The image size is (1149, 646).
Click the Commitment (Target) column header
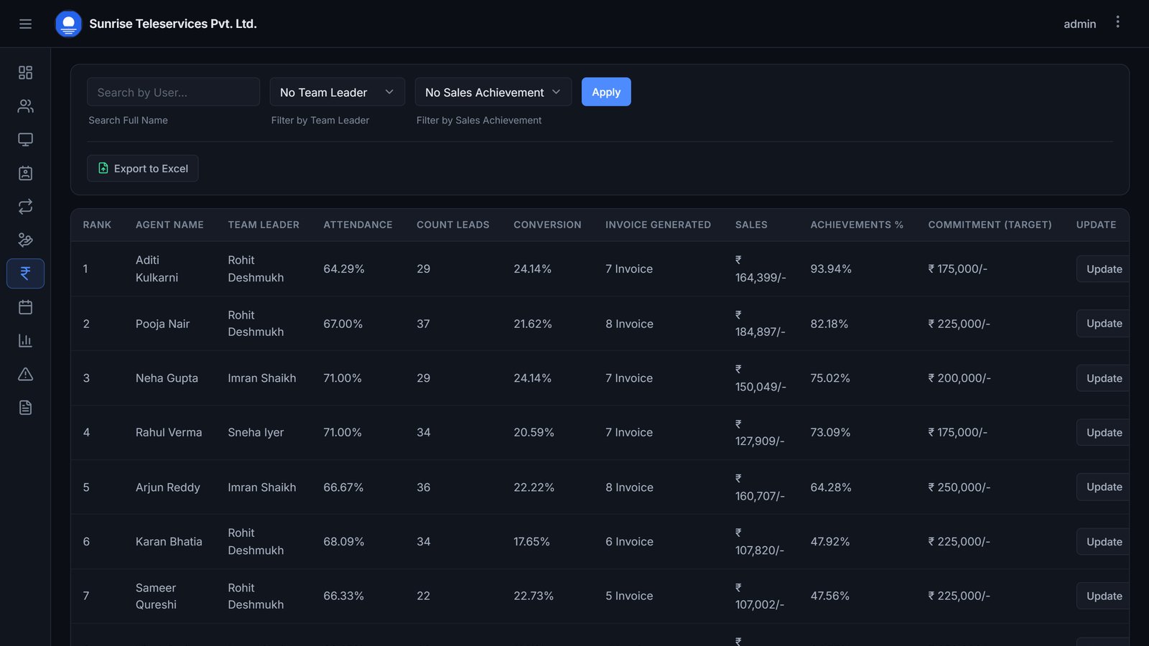point(990,225)
